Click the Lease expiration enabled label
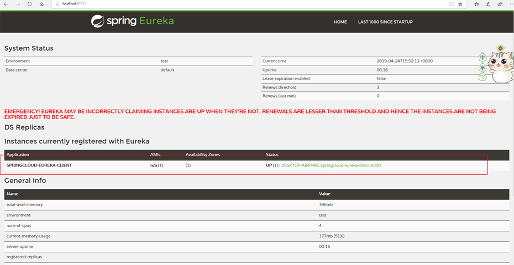Screen dimensions: 514x265 click(286, 78)
